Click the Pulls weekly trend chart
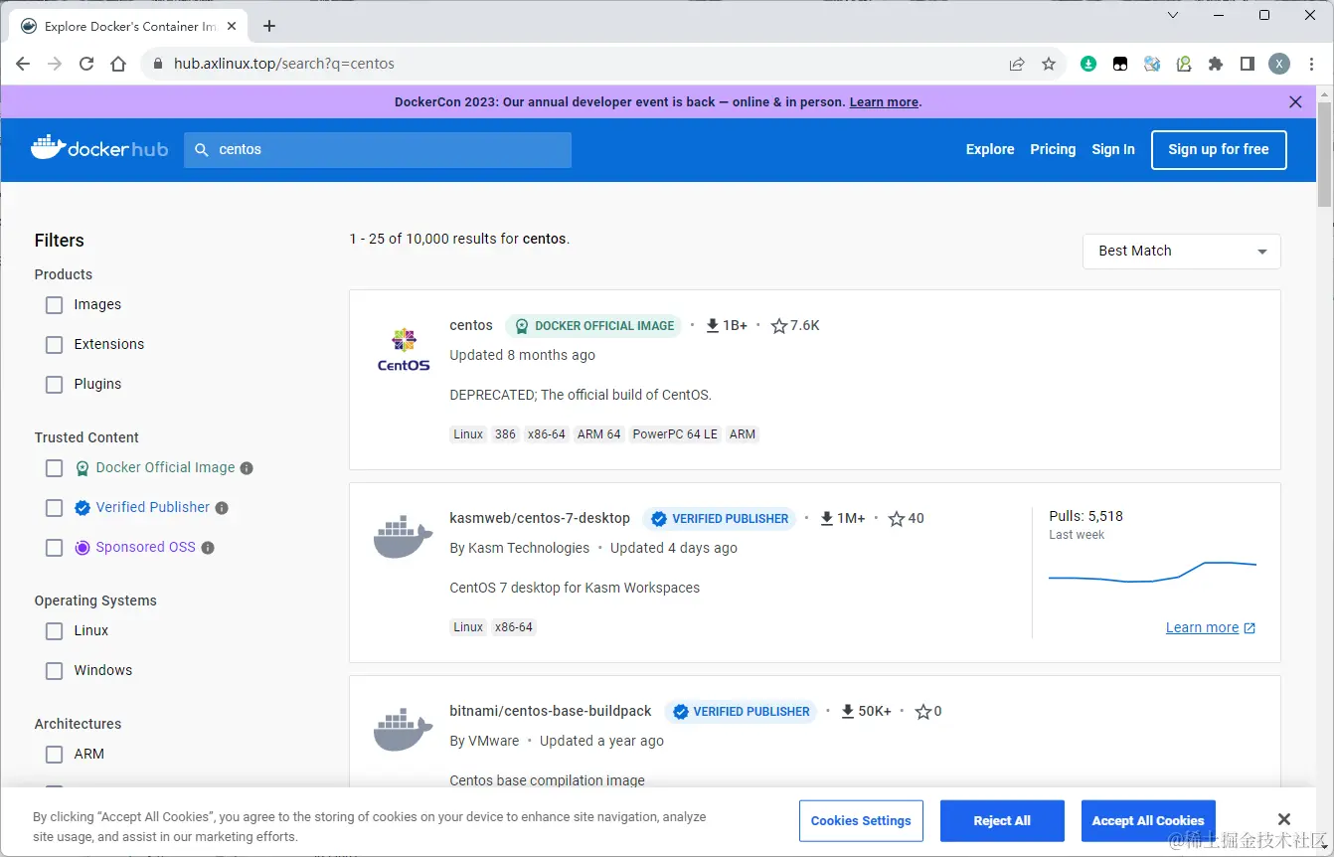1334x857 pixels. pyautogui.click(x=1153, y=572)
